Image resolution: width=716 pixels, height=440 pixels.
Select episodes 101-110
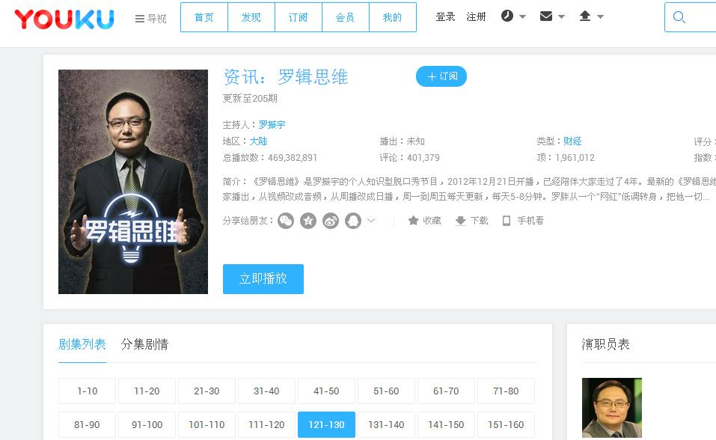206,424
